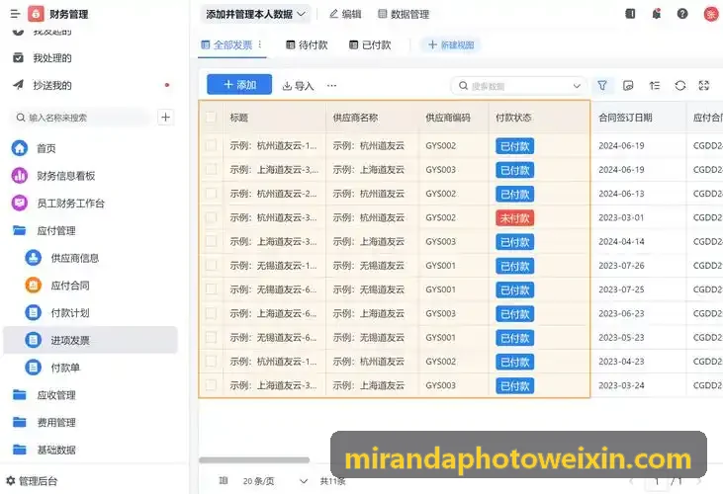Click 合同签订日期 column header

625,118
